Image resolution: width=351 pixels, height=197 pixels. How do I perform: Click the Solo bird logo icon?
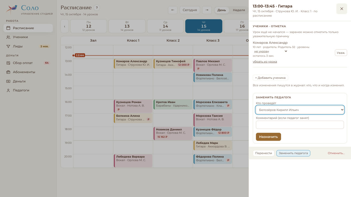point(12,9)
